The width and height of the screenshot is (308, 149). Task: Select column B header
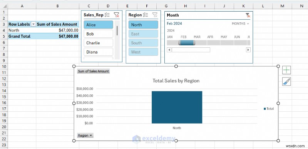57,6
